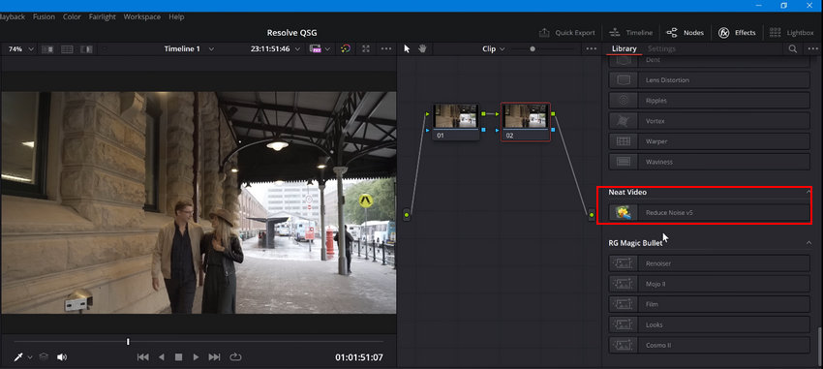Jump to last frame button
Image resolution: width=823 pixels, height=369 pixels.
point(214,357)
